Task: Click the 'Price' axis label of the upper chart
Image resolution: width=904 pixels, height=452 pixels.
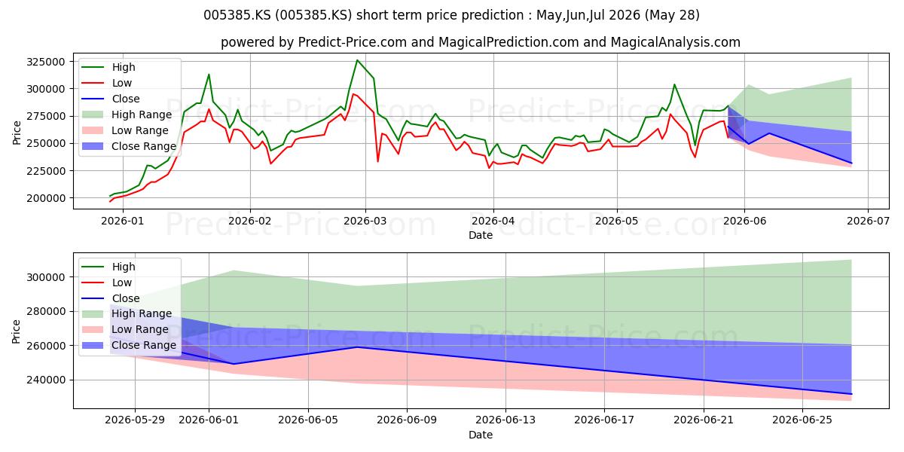Action: coord(17,130)
